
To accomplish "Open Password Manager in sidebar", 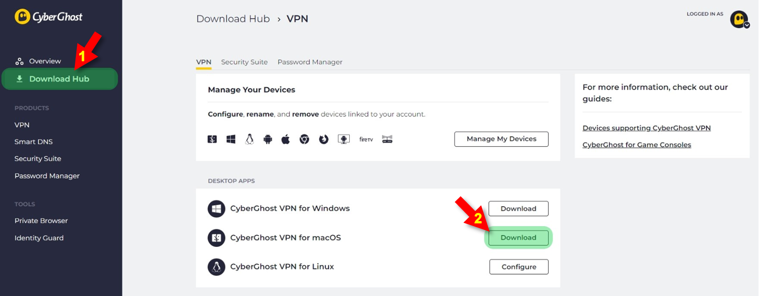I will tap(47, 176).
